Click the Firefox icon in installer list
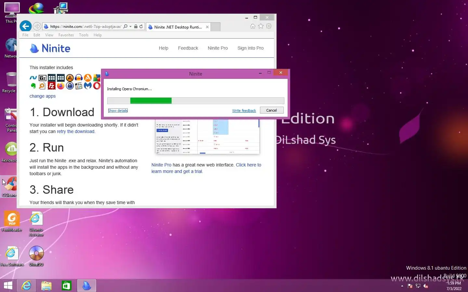Screen dimensions: 468x292 [x=60, y=86]
